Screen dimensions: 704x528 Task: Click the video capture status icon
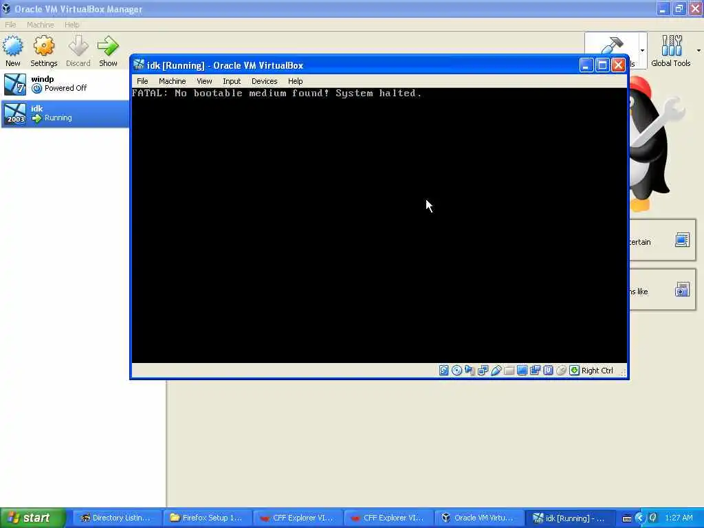(535, 371)
